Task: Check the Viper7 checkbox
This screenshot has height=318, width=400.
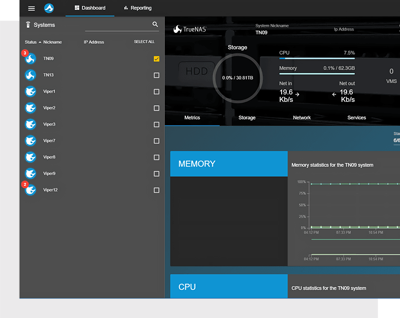Action: coord(157,141)
